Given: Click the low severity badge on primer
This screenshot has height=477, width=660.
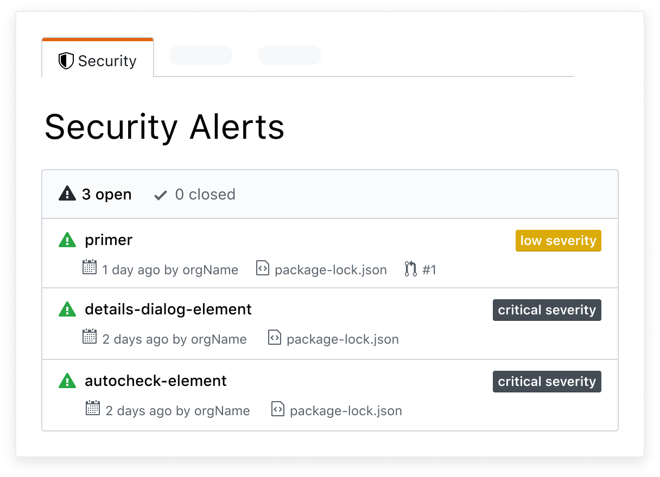Looking at the screenshot, I should (x=558, y=240).
